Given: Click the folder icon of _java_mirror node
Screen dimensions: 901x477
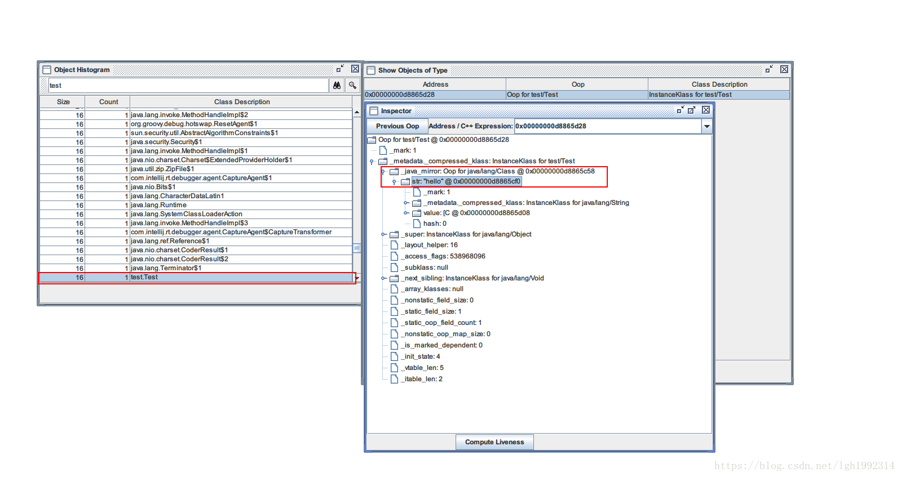Looking at the screenshot, I should (x=394, y=171).
